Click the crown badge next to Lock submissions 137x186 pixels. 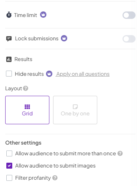pos(64,38)
